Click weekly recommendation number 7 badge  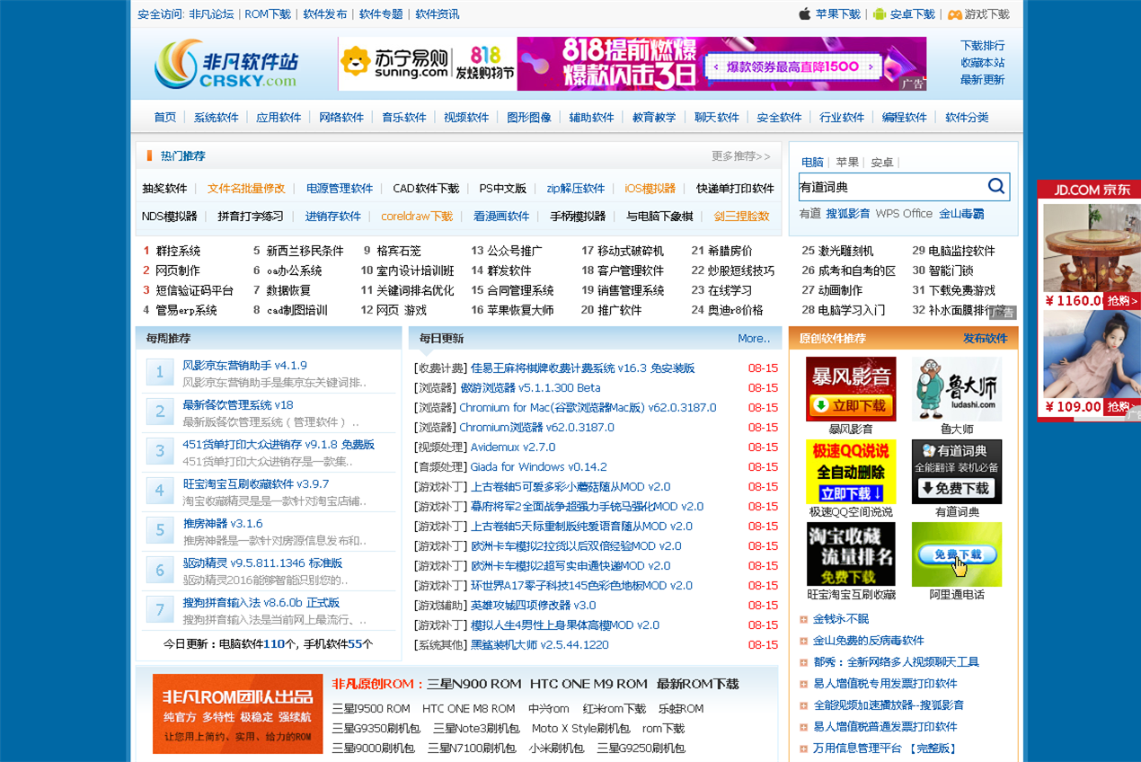click(160, 609)
